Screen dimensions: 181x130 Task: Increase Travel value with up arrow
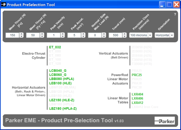point(125,34)
